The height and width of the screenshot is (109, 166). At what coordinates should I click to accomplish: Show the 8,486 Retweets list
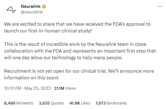[19, 103]
